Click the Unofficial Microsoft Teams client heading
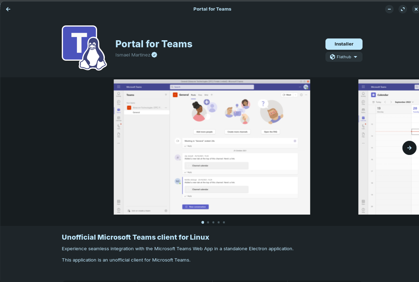Viewport: 419px width, 282px height. pos(135,237)
